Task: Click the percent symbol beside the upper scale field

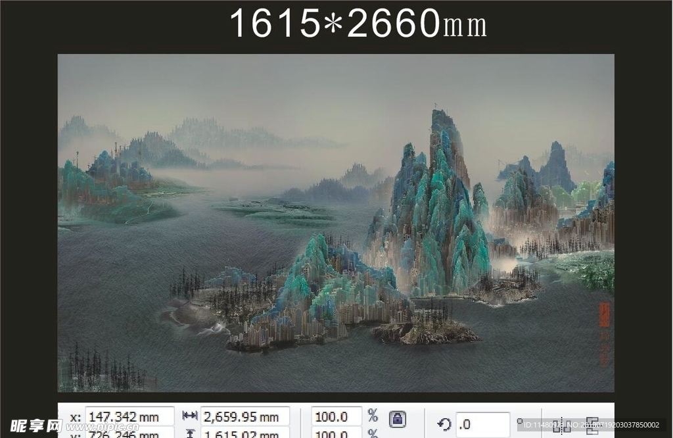Action: [373, 416]
